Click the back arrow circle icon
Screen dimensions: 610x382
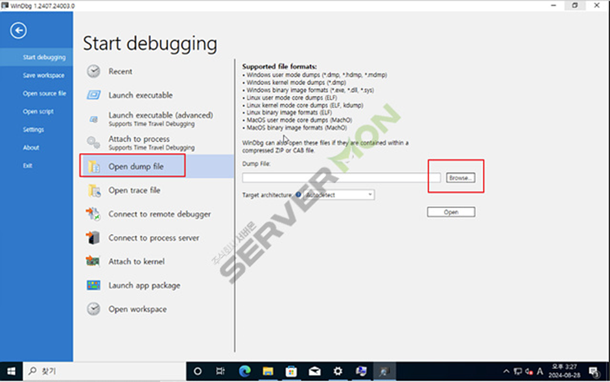click(18, 30)
